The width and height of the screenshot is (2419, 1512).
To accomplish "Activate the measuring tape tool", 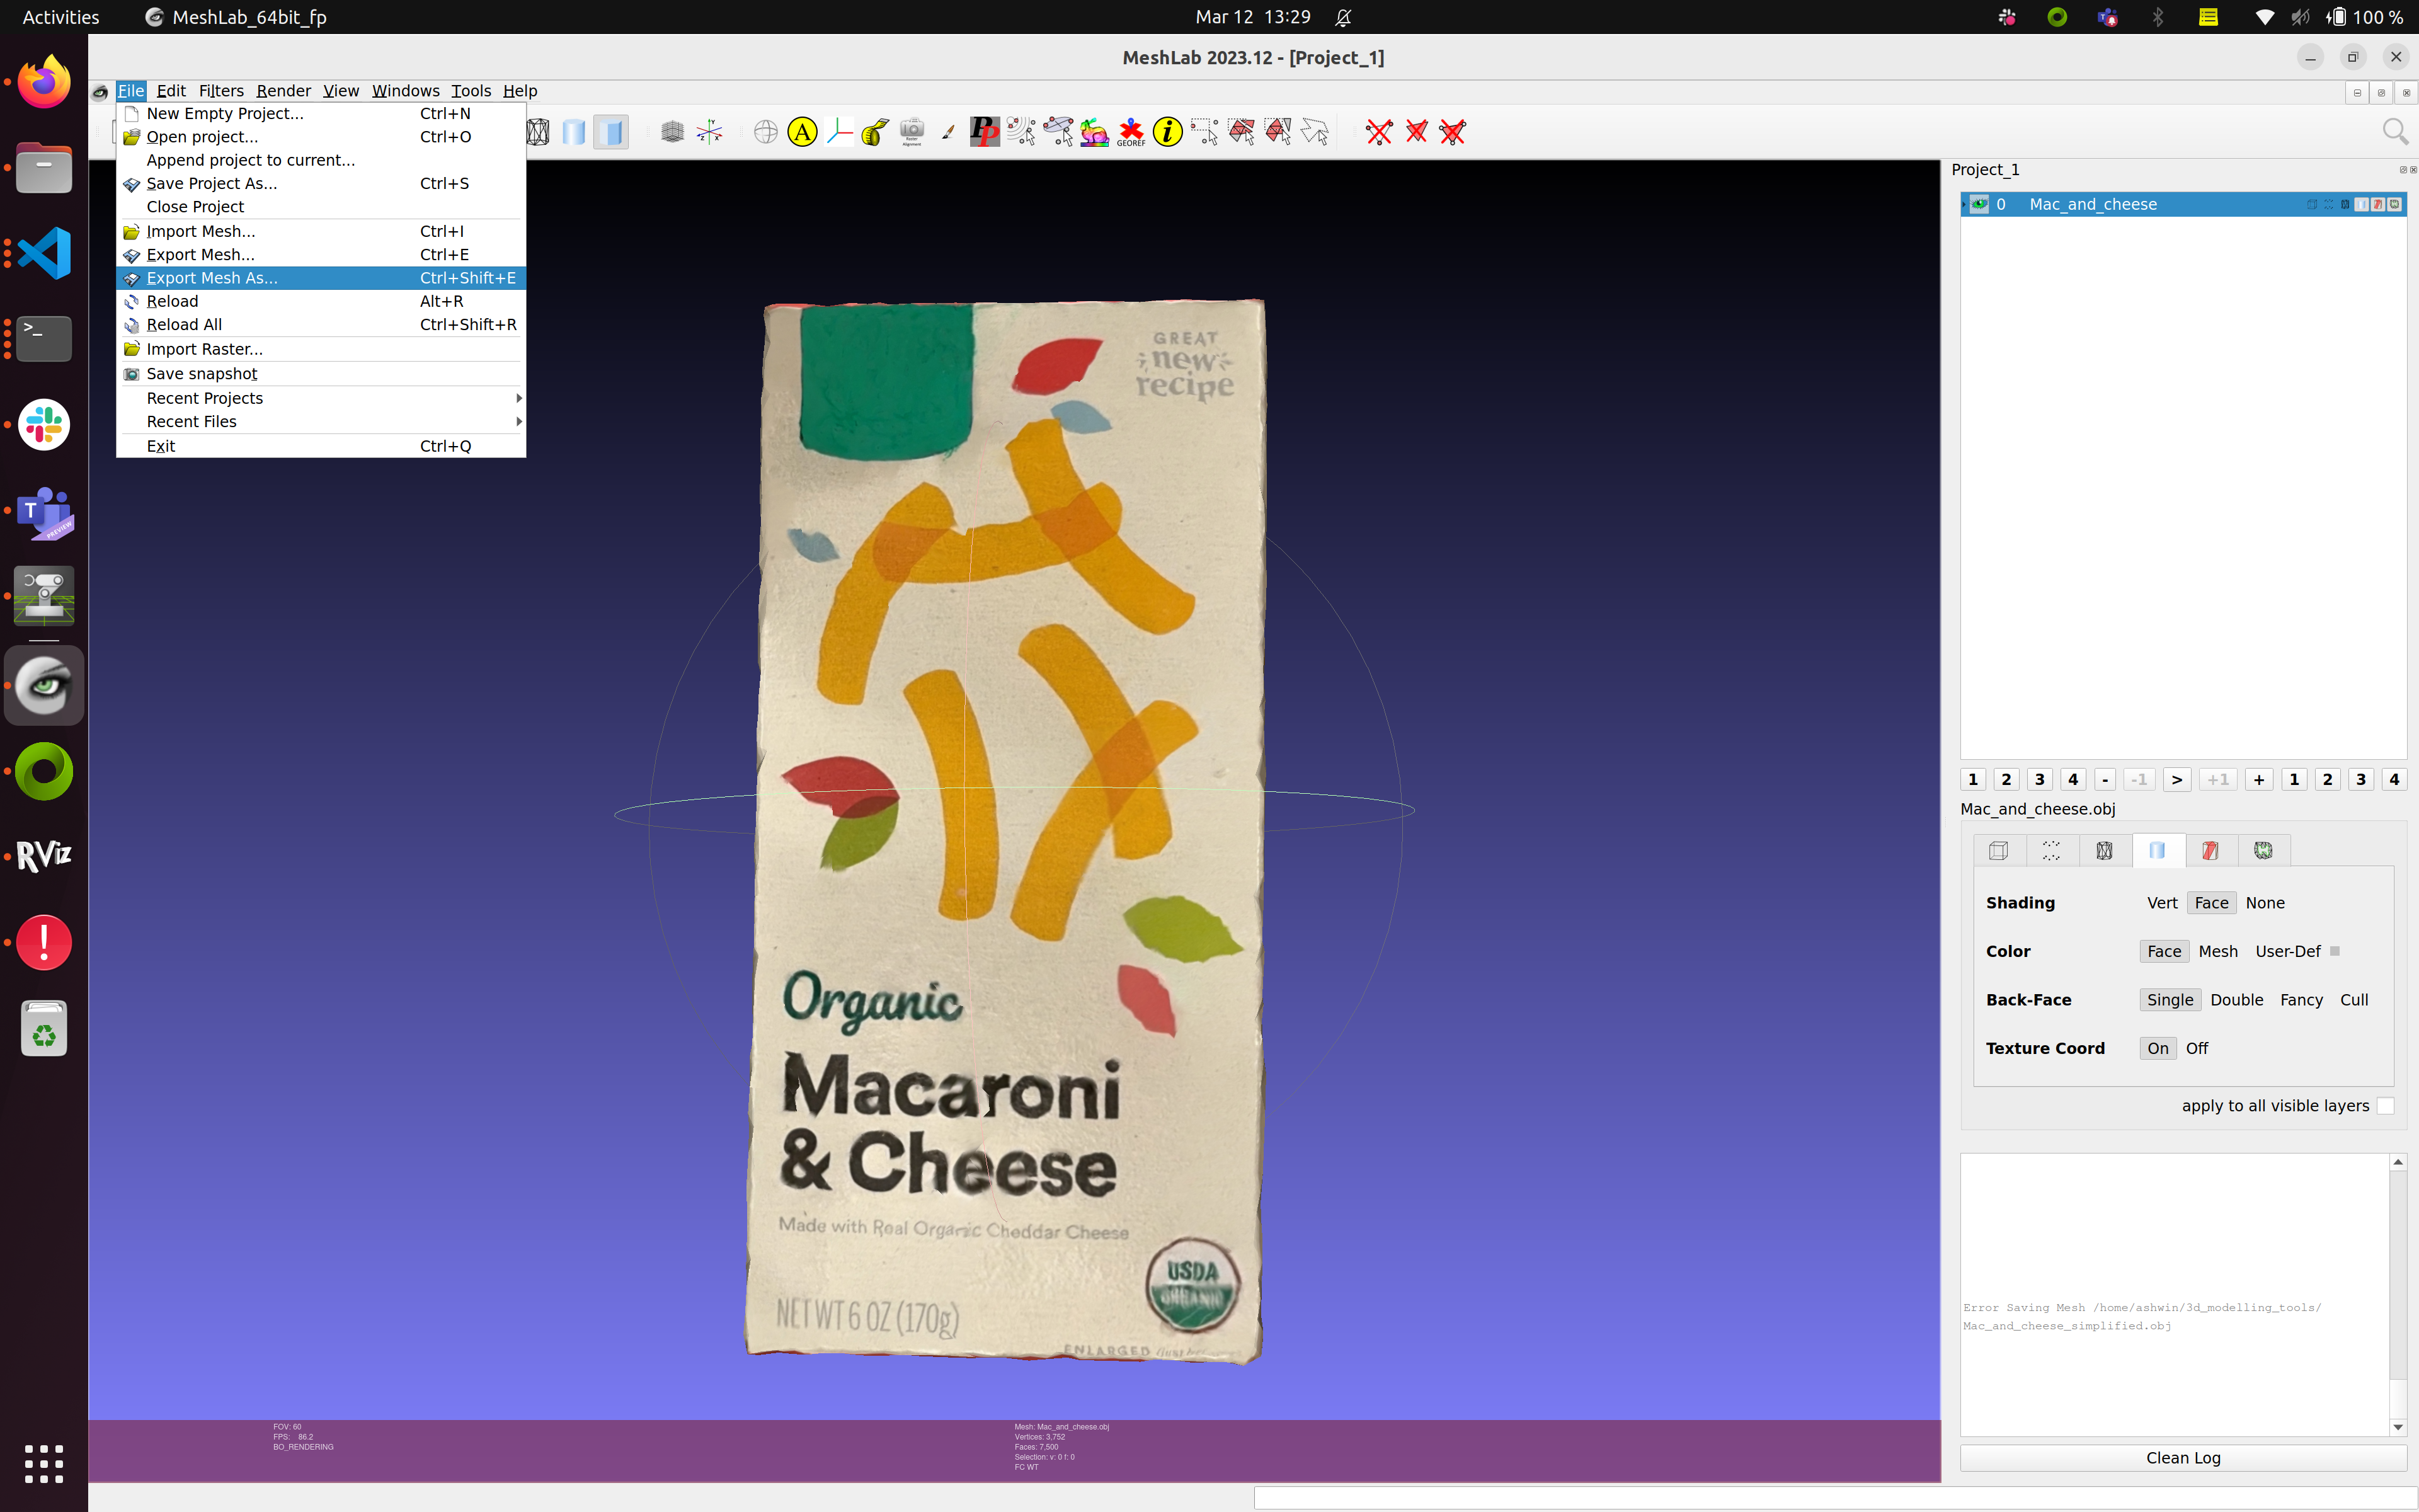I will (x=874, y=131).
